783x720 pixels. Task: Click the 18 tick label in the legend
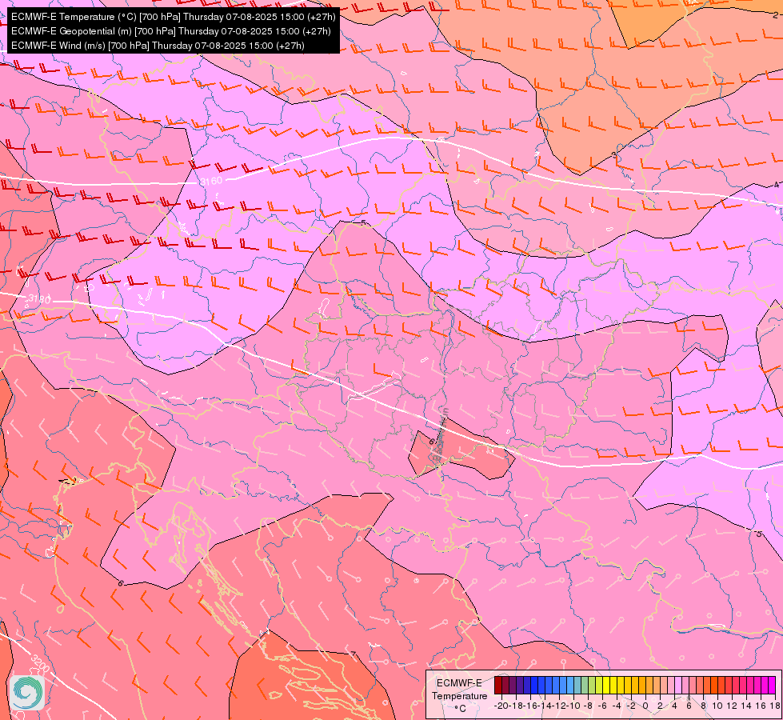click(x=775, y=706)
